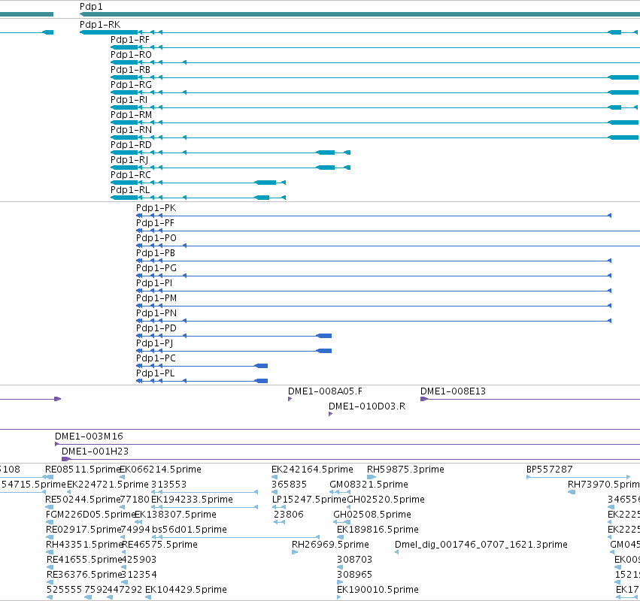The image size is (640, 601).
Task: Click feature 365835
Action: tap(289, 485)
